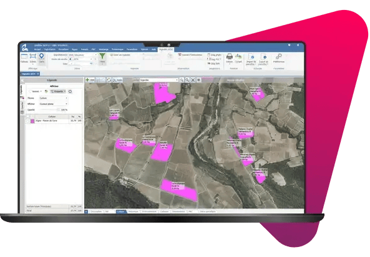Expand the map search combo box arrow

177,80
